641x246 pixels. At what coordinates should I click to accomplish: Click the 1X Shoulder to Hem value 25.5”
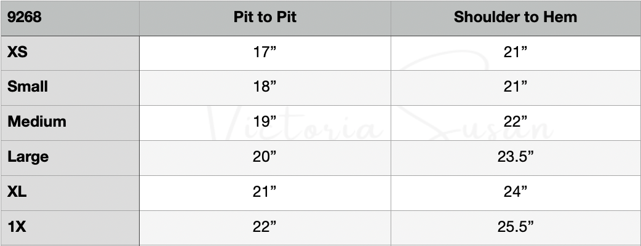(x=516, y=227)
